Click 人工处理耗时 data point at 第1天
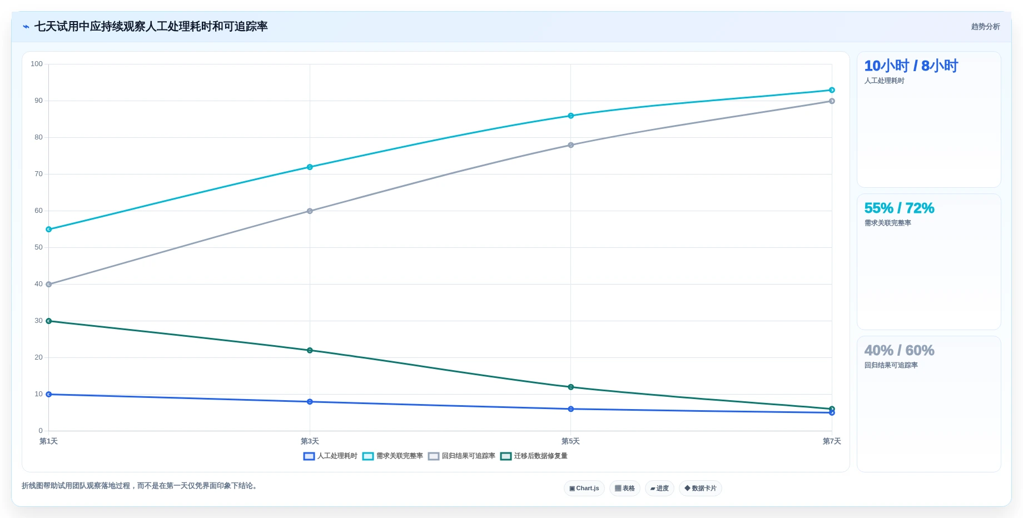The height and width of the screenshot is (518, 1023). pyautogui.click(x=49, y=395)
